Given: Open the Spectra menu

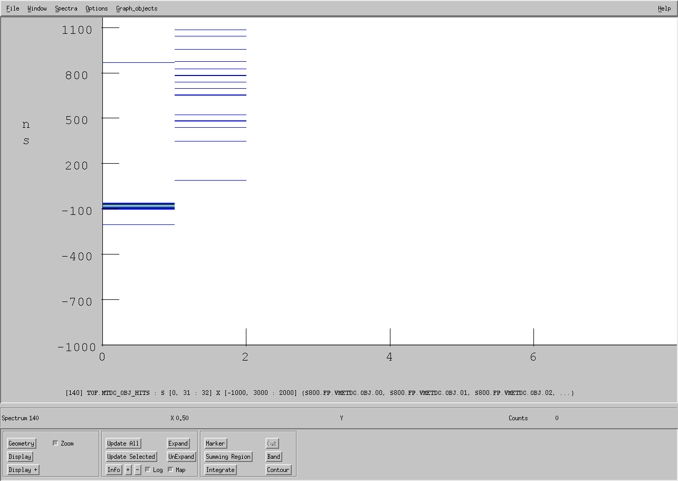Looking at the screenshot, I should 66,8.
